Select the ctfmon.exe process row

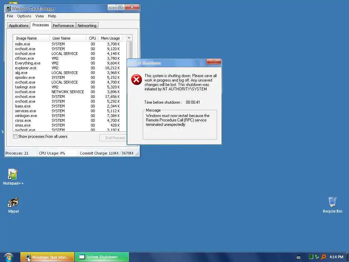click(x=67, y=58)
